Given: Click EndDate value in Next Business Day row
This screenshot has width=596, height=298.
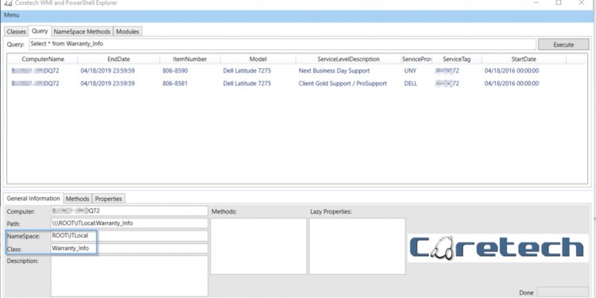Looking at the screenshot, I should 107,71.
